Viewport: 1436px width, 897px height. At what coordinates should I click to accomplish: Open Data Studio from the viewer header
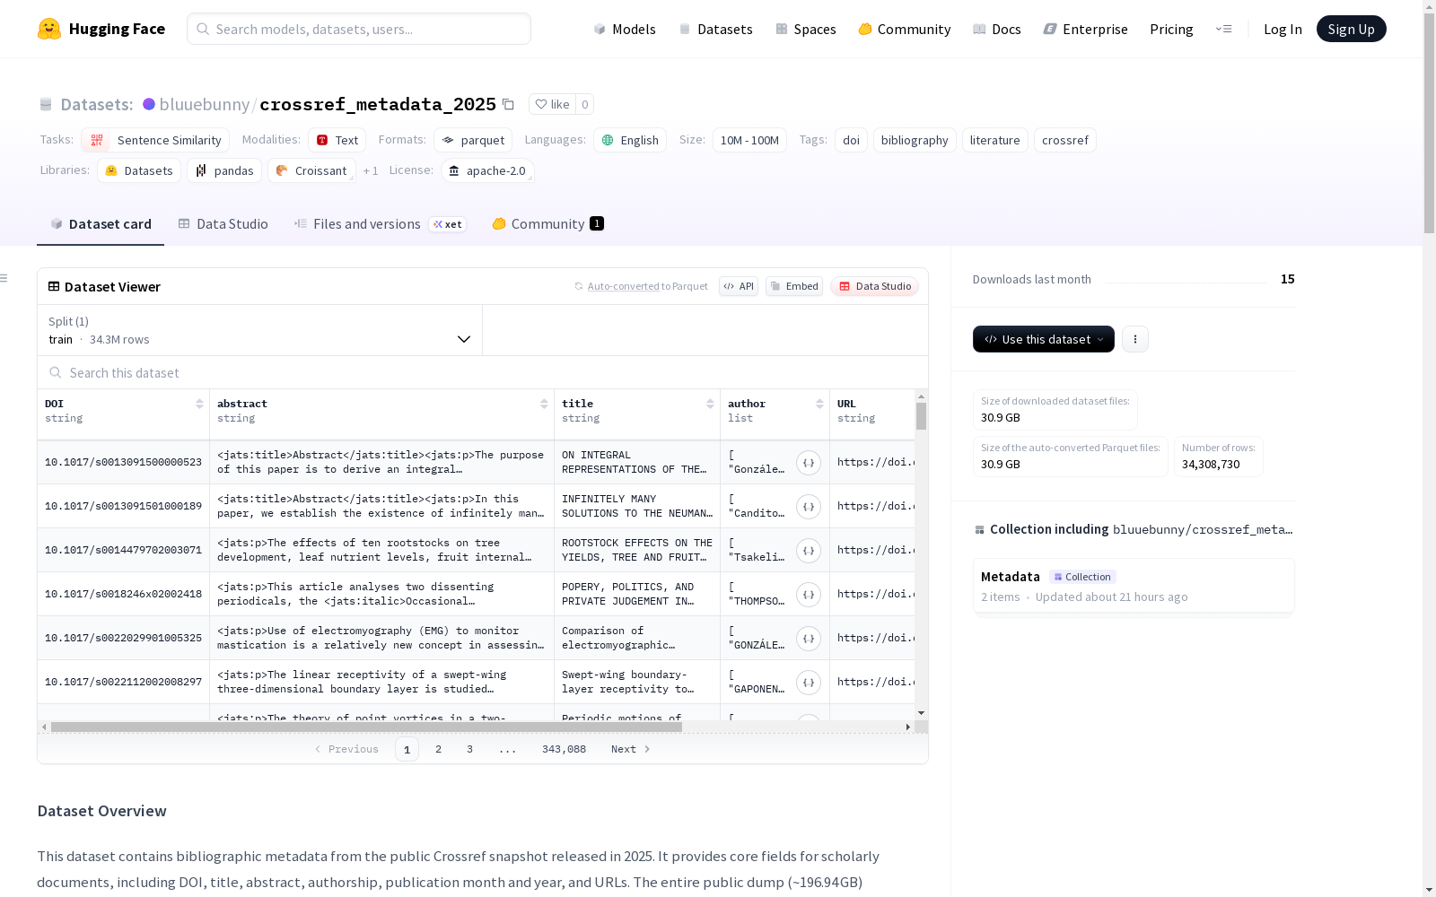pyautogui.click(x=875, y=286)
